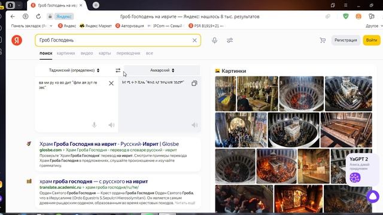Image resolution: width=383 pixels, height=215 pixels.
Task: Listen to the source text
Action: (111, 125)
